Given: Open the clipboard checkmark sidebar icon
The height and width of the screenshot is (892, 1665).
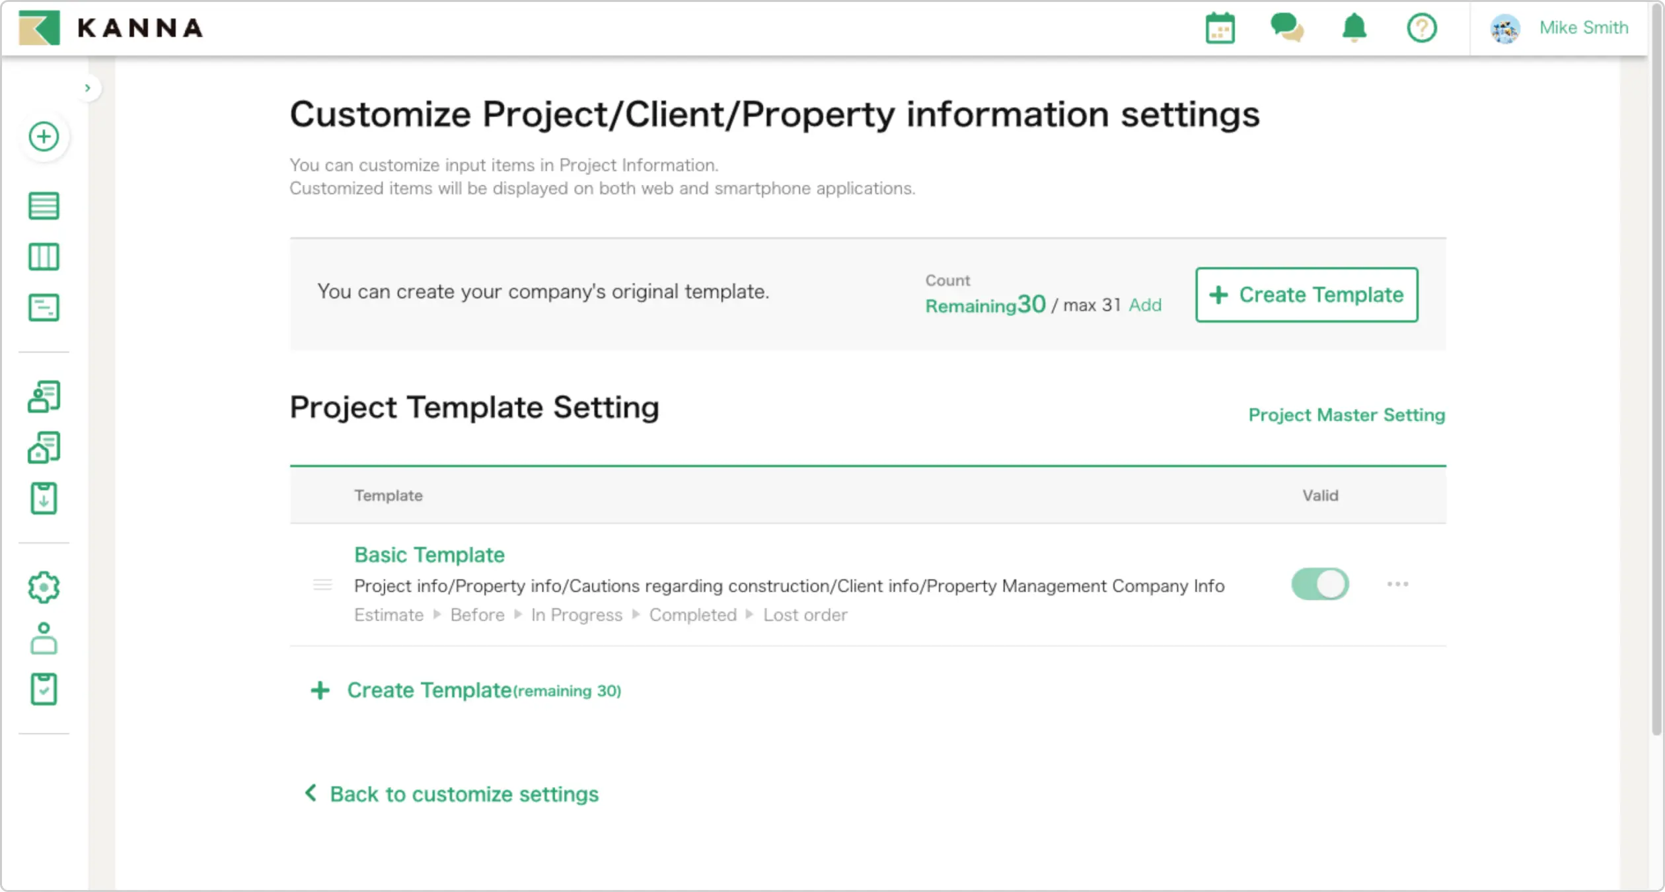Looking at the screenshot, I should [44, 689].
